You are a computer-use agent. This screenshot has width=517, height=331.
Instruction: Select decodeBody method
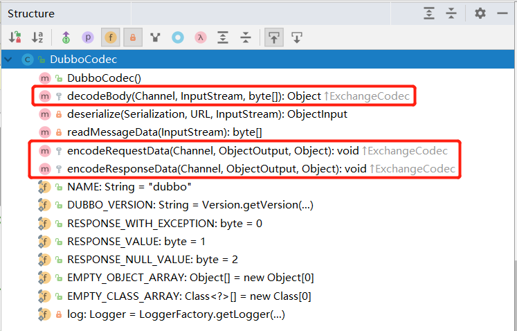(x=224, y=96)
